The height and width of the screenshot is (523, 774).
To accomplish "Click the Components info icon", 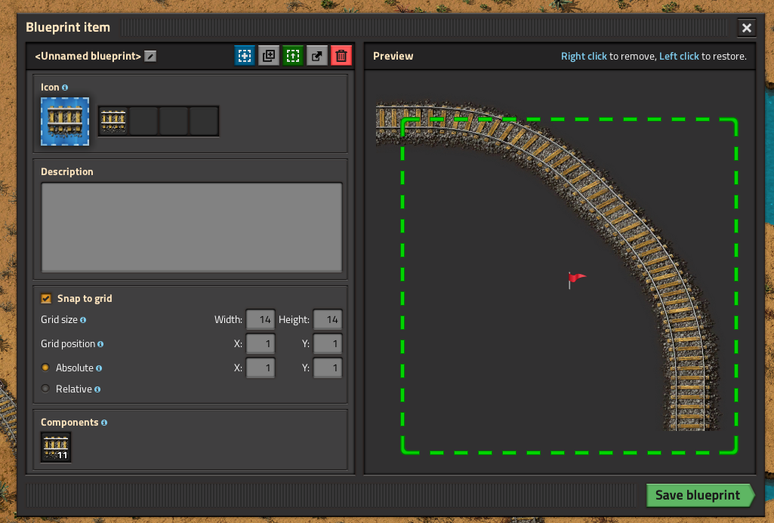I will (104, 423).
